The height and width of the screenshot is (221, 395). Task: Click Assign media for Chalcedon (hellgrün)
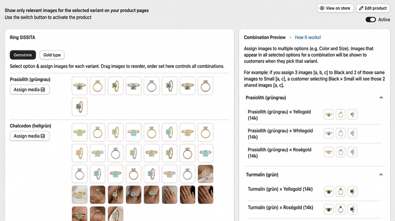30,136
